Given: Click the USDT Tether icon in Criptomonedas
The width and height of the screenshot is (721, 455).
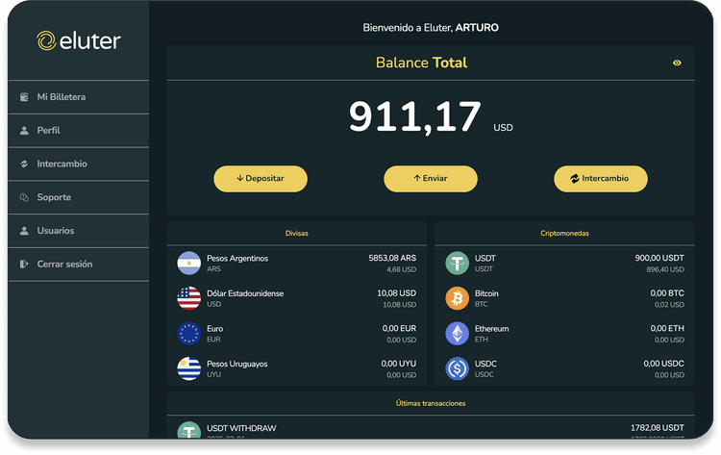Looking at the screenshot, I should 457,264.
